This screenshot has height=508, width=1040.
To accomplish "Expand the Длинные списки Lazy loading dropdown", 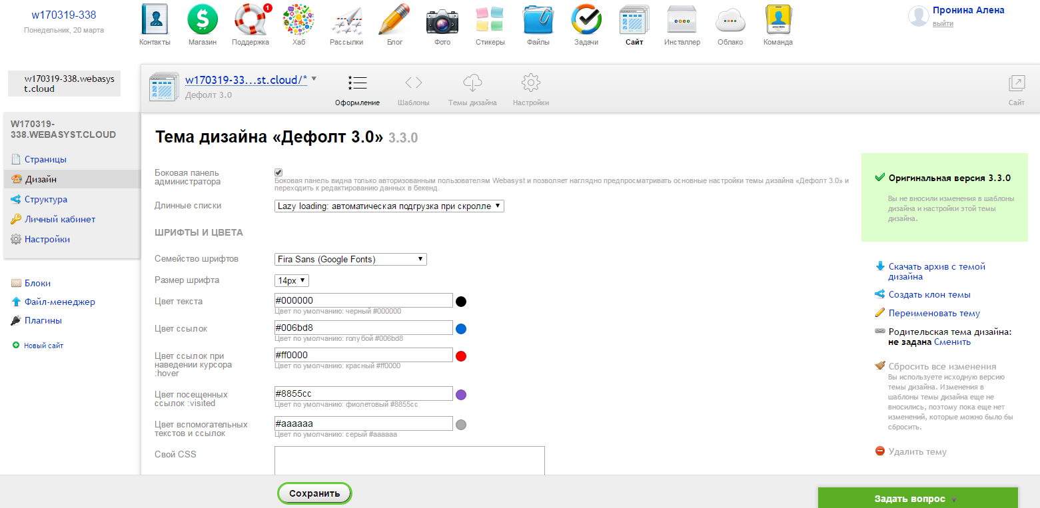I will click(389, 206).
